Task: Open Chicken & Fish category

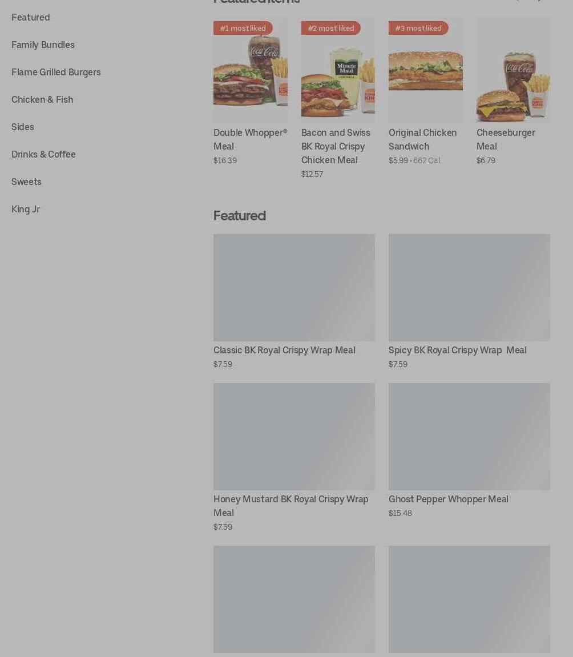Action: coord(42,100)
